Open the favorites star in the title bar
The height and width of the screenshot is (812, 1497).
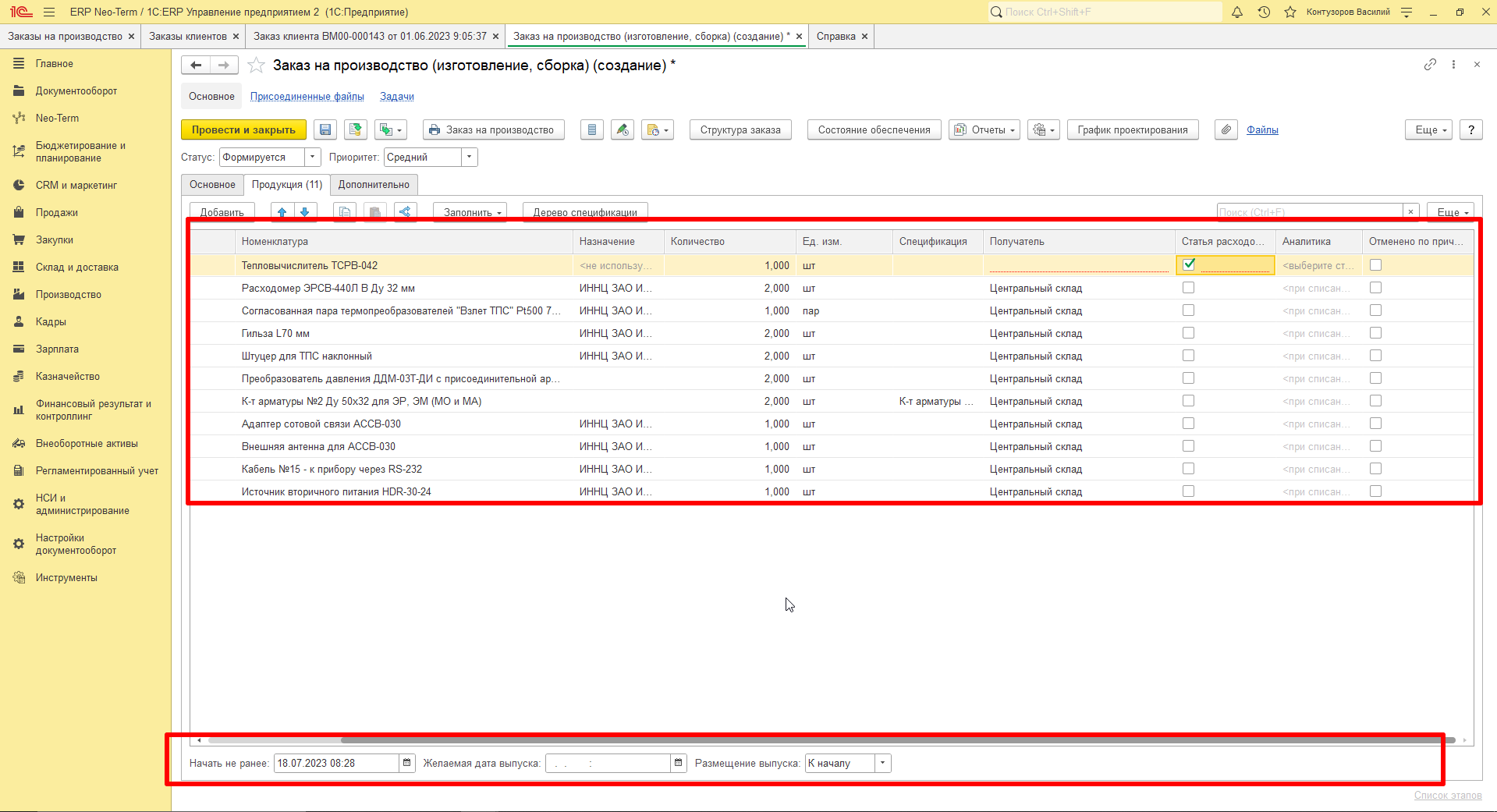(1290, 12)
